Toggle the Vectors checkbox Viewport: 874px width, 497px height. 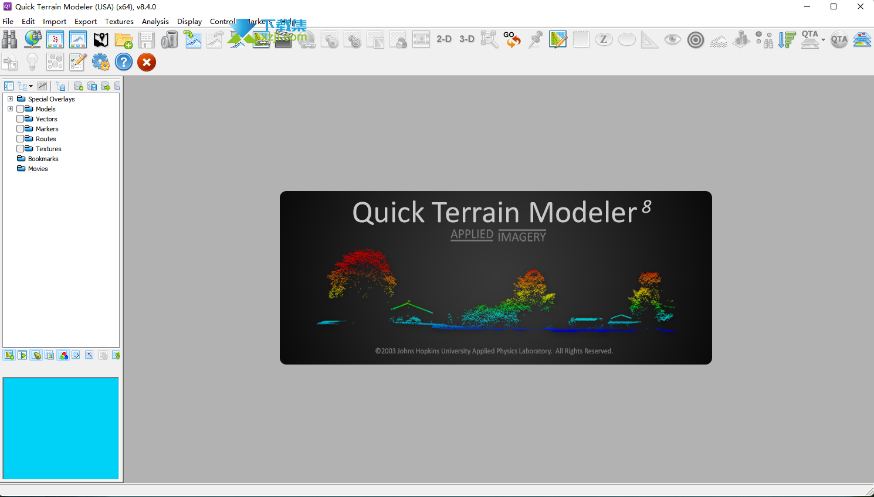[x=21, y=119]
